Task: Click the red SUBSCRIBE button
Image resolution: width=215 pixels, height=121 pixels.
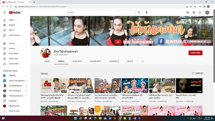Action: point(196,53)
